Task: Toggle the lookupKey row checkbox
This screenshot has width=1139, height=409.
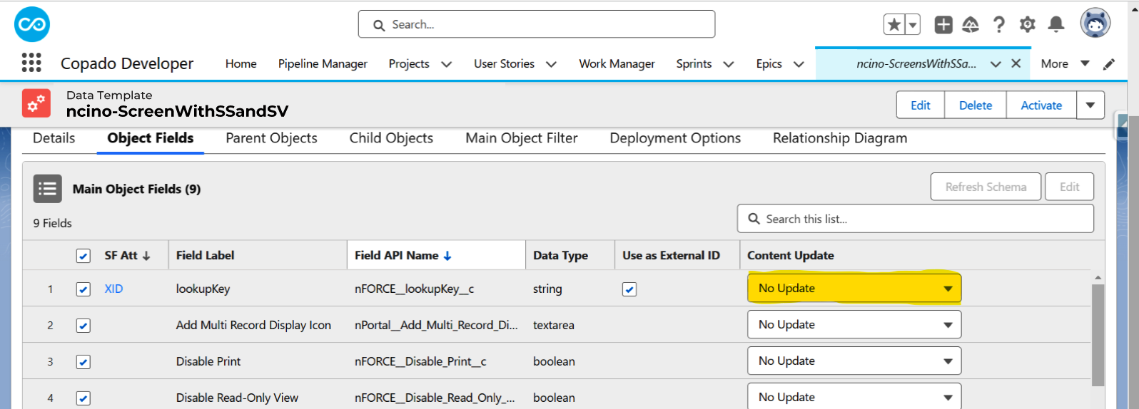Action: (x=83, y=289)
